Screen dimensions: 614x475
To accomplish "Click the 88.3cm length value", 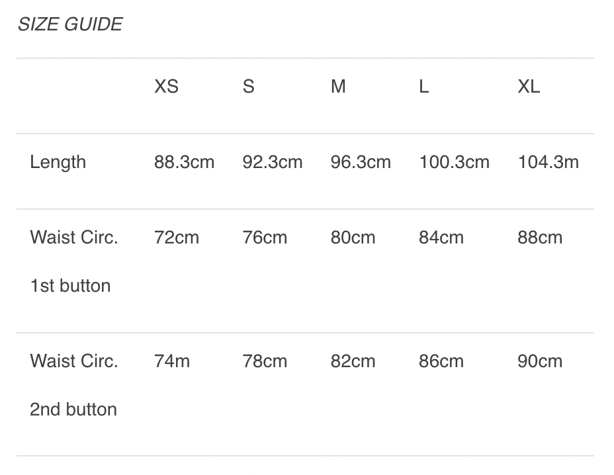I will 185,162.
